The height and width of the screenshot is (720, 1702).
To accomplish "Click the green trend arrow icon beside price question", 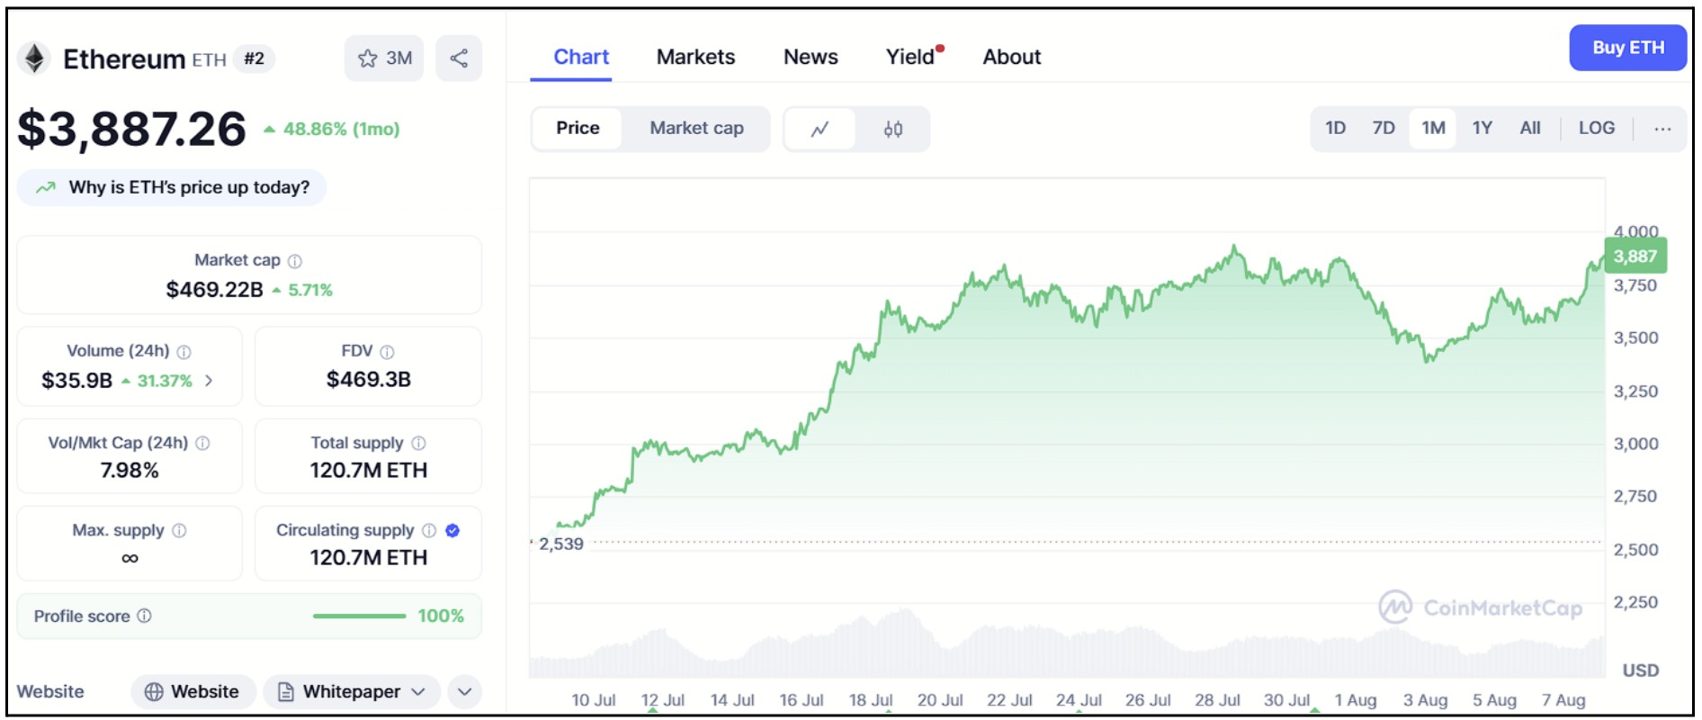I will point(46,187).
